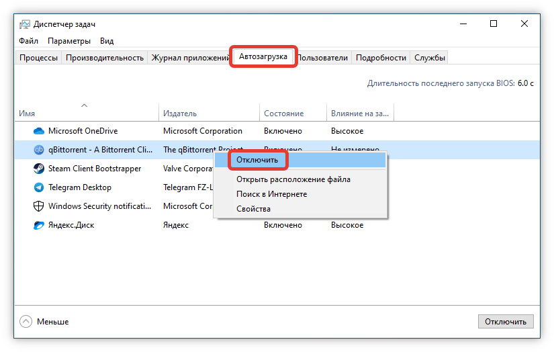
Task: Switch to the Пользователи tab
Action: pyautogui.click(x=323, y=58)
